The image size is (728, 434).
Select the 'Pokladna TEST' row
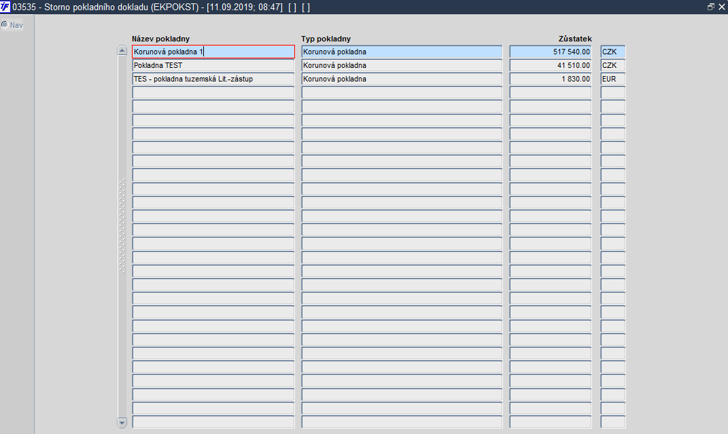tap(213, 65)
